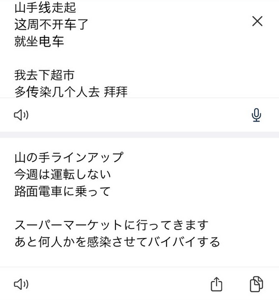Click the source line 这周不开车了

(x=51, y=24)
